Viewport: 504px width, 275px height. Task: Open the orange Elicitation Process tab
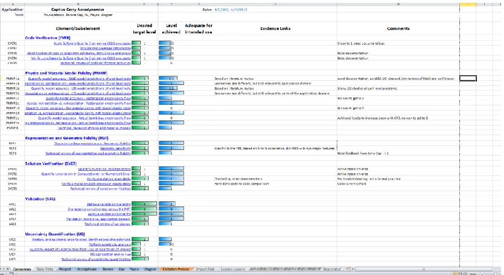coord(176,269)
